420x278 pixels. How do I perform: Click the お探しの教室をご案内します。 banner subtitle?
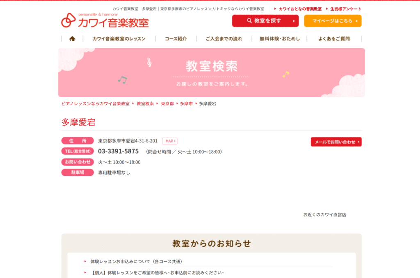pos(212,84)
